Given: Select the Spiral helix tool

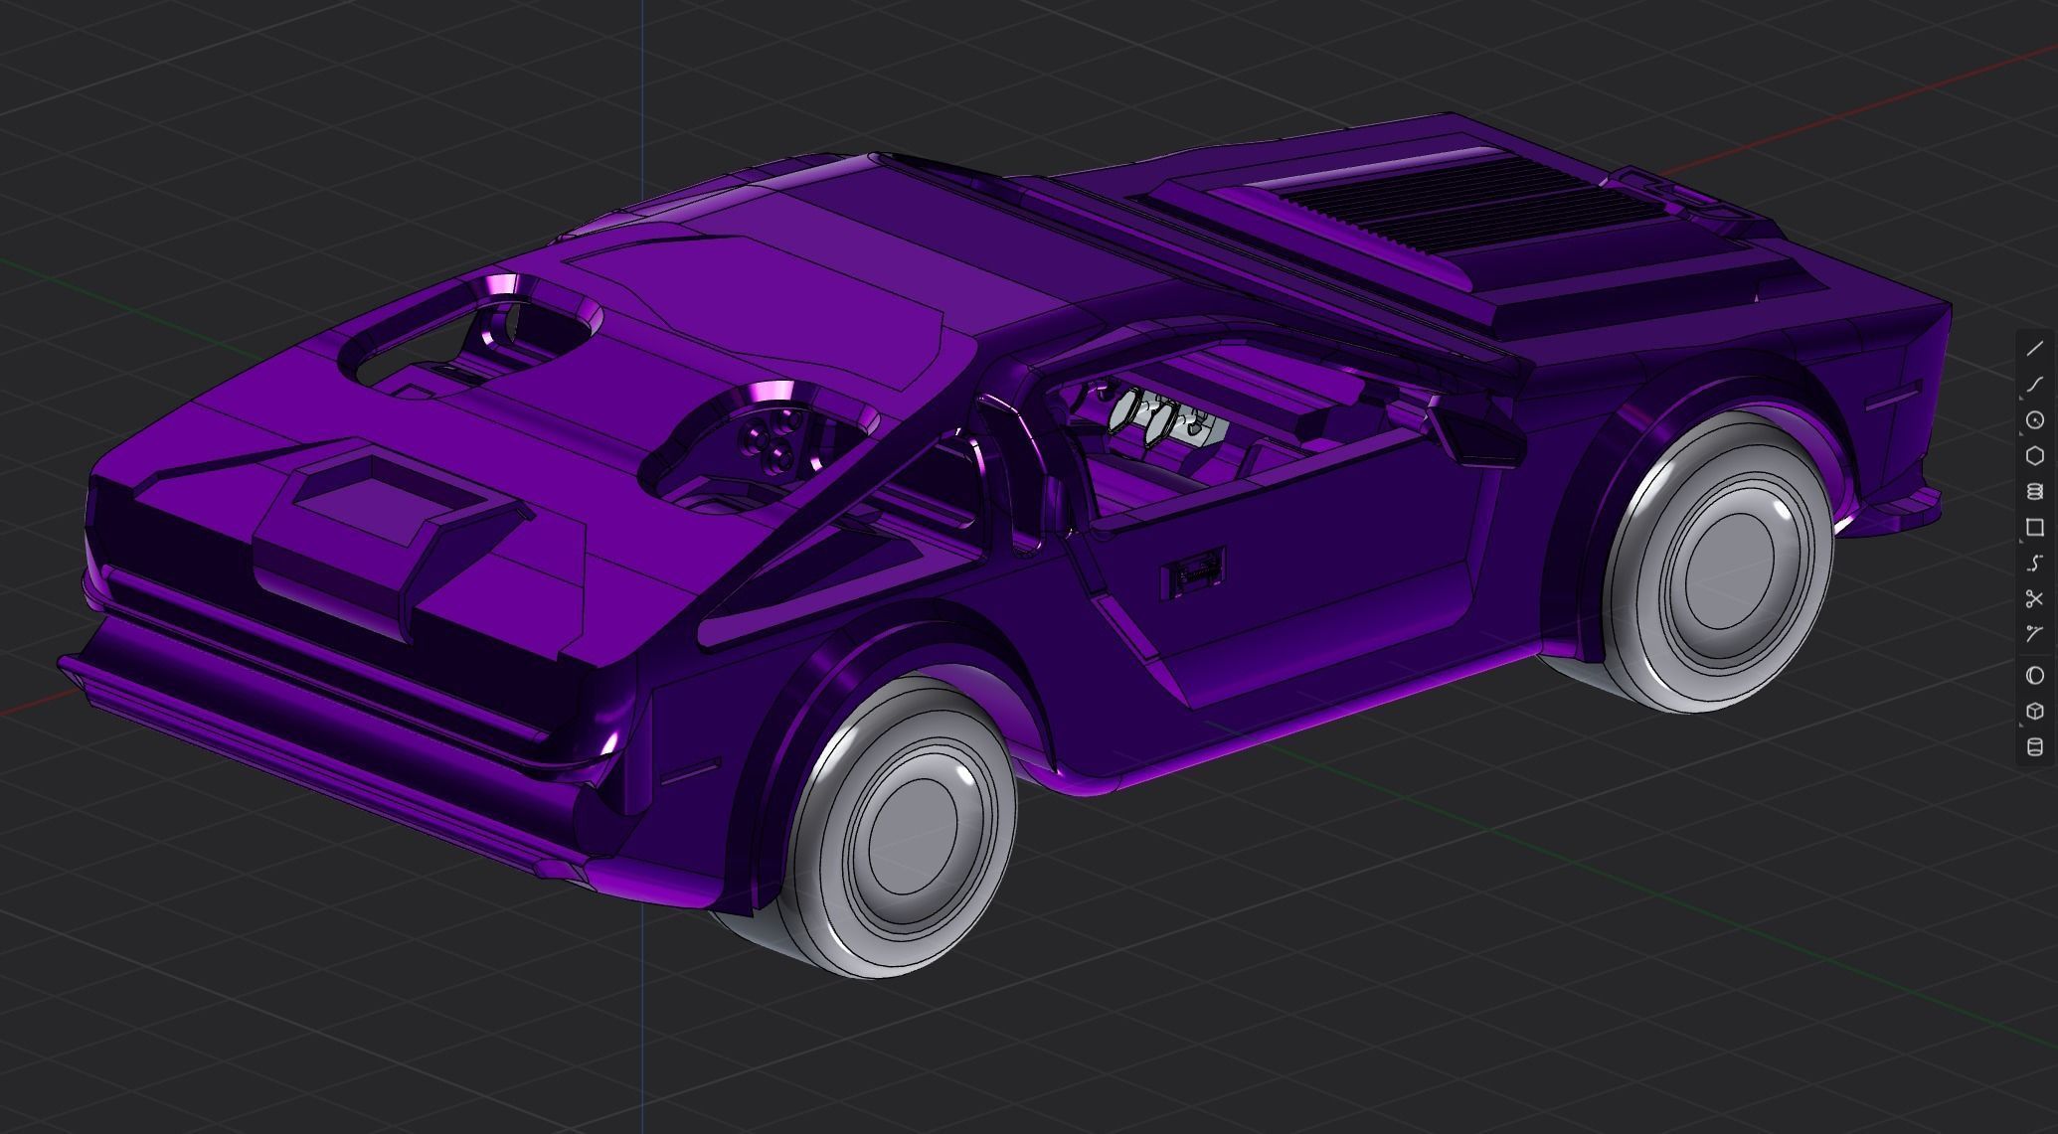Looking at the screenshot, I should click(x=2034, y=491).
